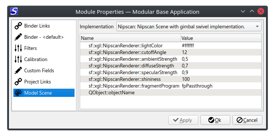Click the #ffffff light color value
Image resolution: width=275 pixels, height=139 pixels.
coord(188,45)
